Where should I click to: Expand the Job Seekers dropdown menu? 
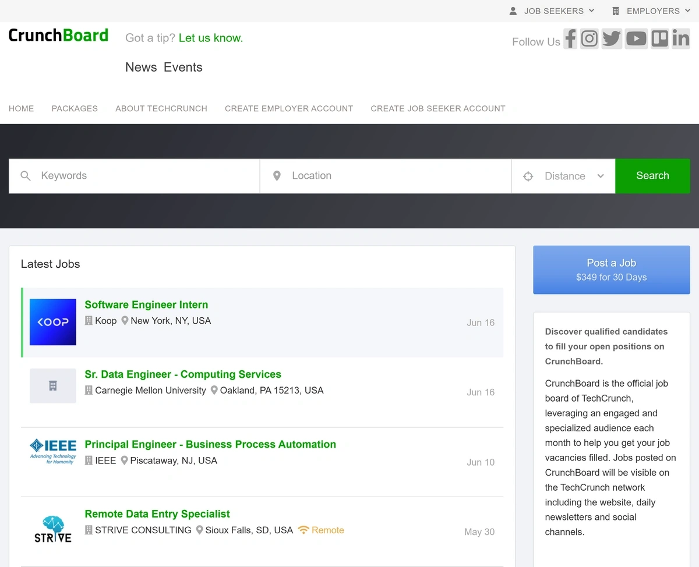point(552,11)
